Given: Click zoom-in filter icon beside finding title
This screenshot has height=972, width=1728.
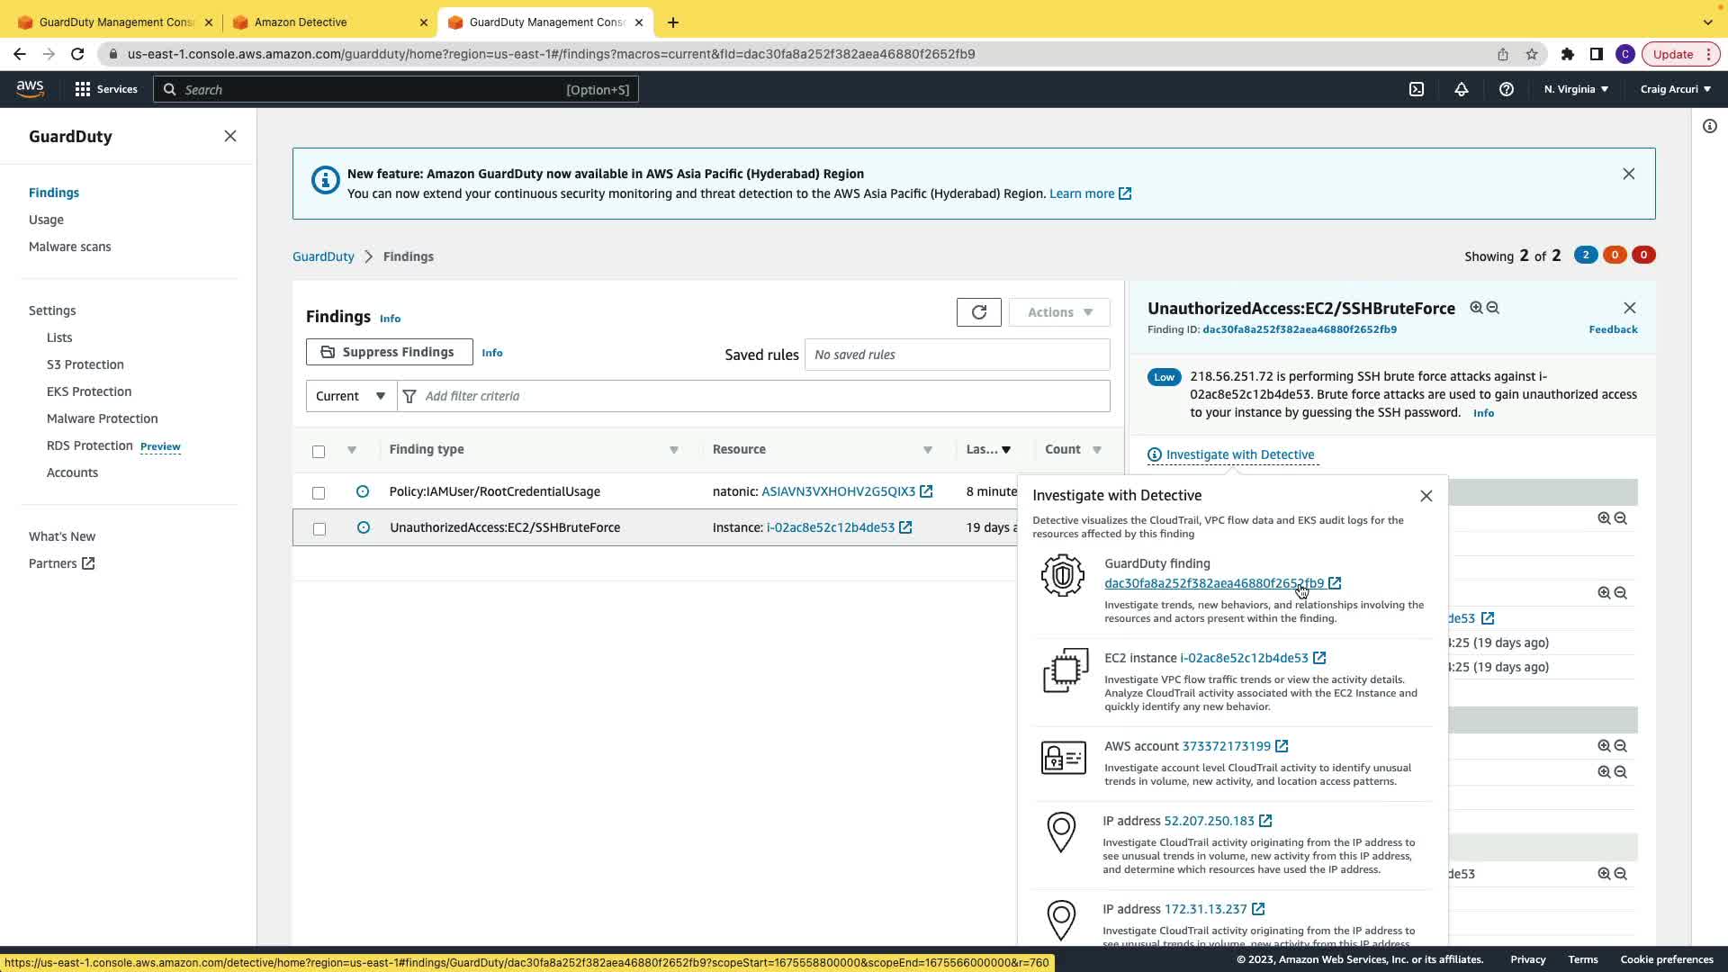Looking at the screenshot, I should tap(1476, 308).
